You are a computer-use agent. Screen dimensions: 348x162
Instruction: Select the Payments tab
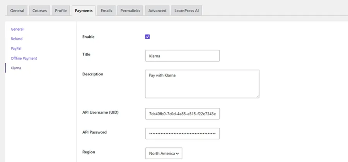coord(84,11)
